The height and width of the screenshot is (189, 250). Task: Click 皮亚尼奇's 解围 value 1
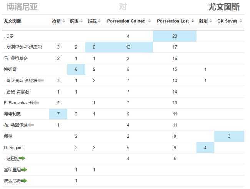76,181
